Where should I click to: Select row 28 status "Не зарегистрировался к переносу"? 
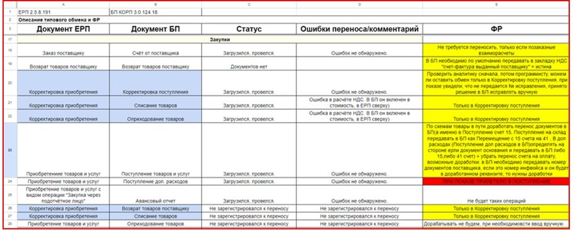(x=249, y=223)
